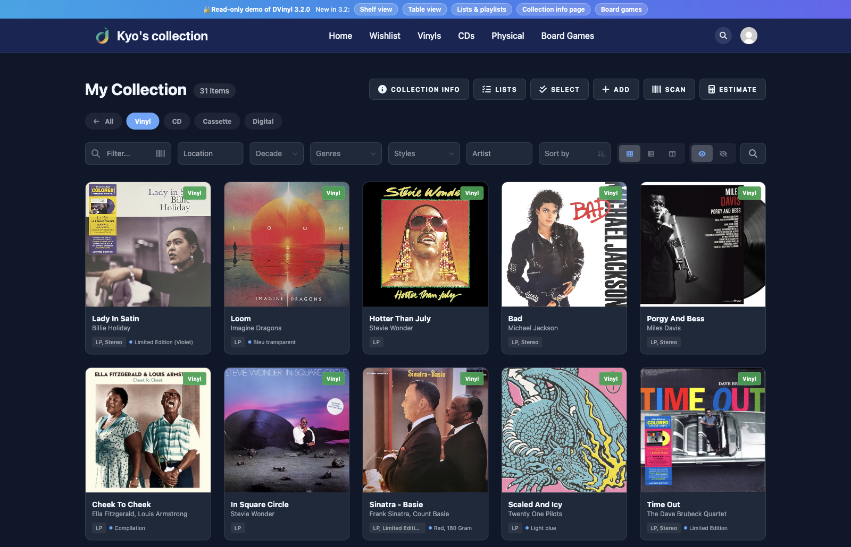Image resolution: width=851 pixels, height=547 pixels.
Task: Go back to All formats chip
Action: 104,121
